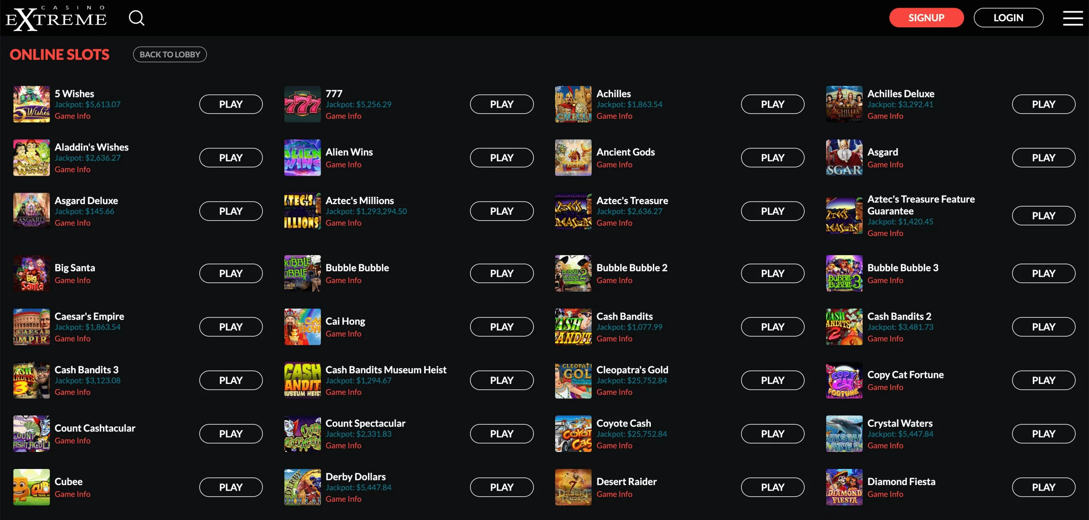View Game Info for Achilles
The image size is (1089, 520).
(x=614, y=116)
